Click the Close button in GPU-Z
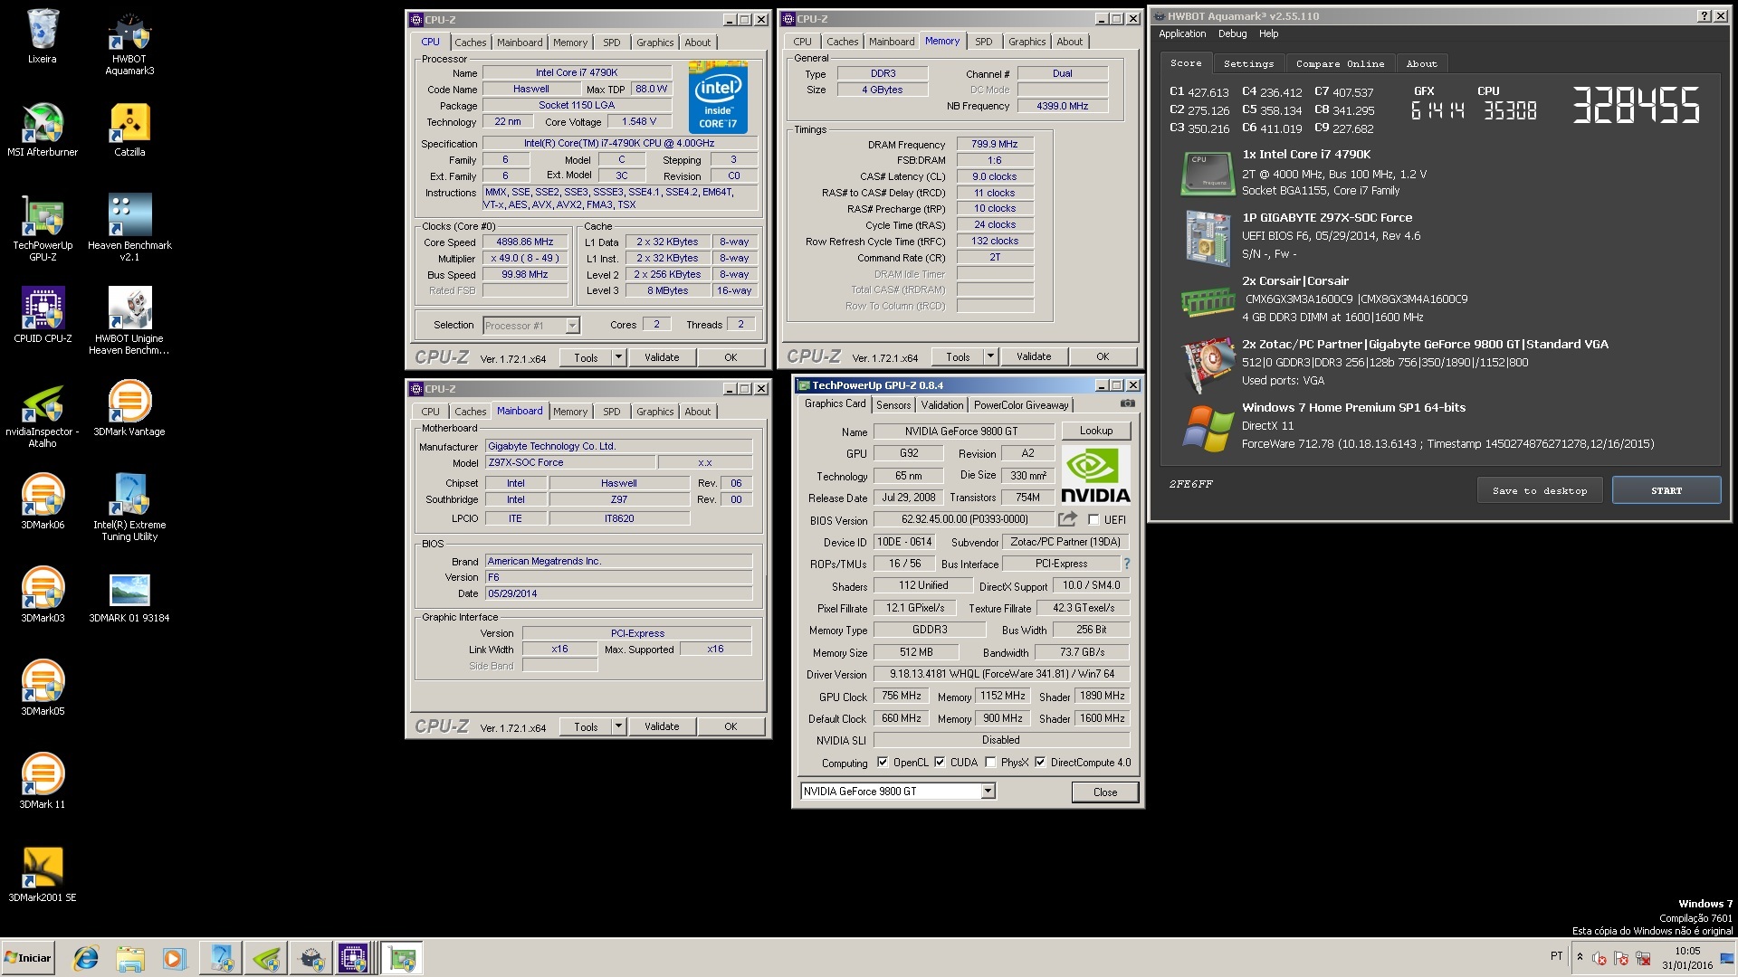 [1104, 792]
